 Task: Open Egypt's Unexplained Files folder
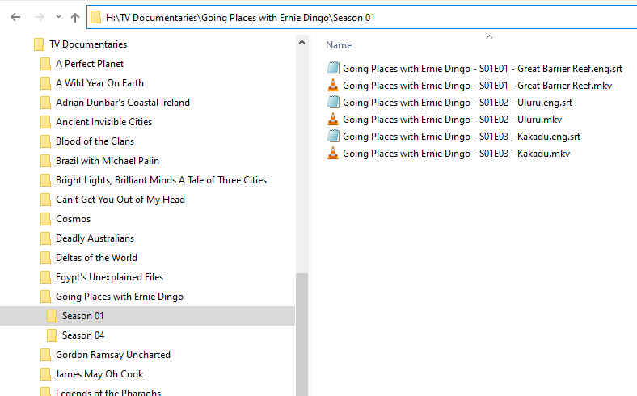coord(110,277)
